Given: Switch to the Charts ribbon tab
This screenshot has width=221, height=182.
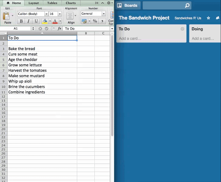Looking at the screenshot, I should (x=71, y=3).
